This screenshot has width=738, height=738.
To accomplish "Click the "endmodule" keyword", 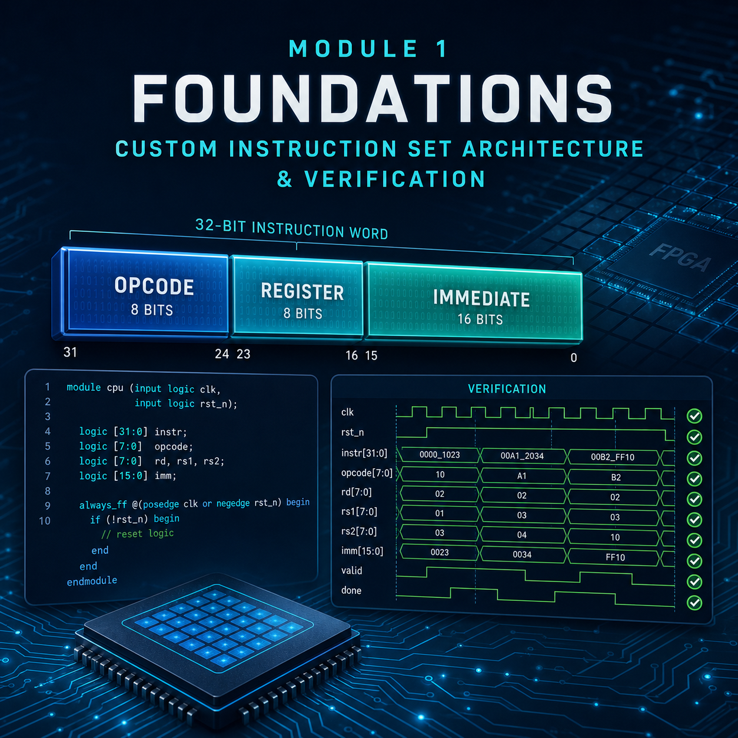I will click(x=92, y=581).
